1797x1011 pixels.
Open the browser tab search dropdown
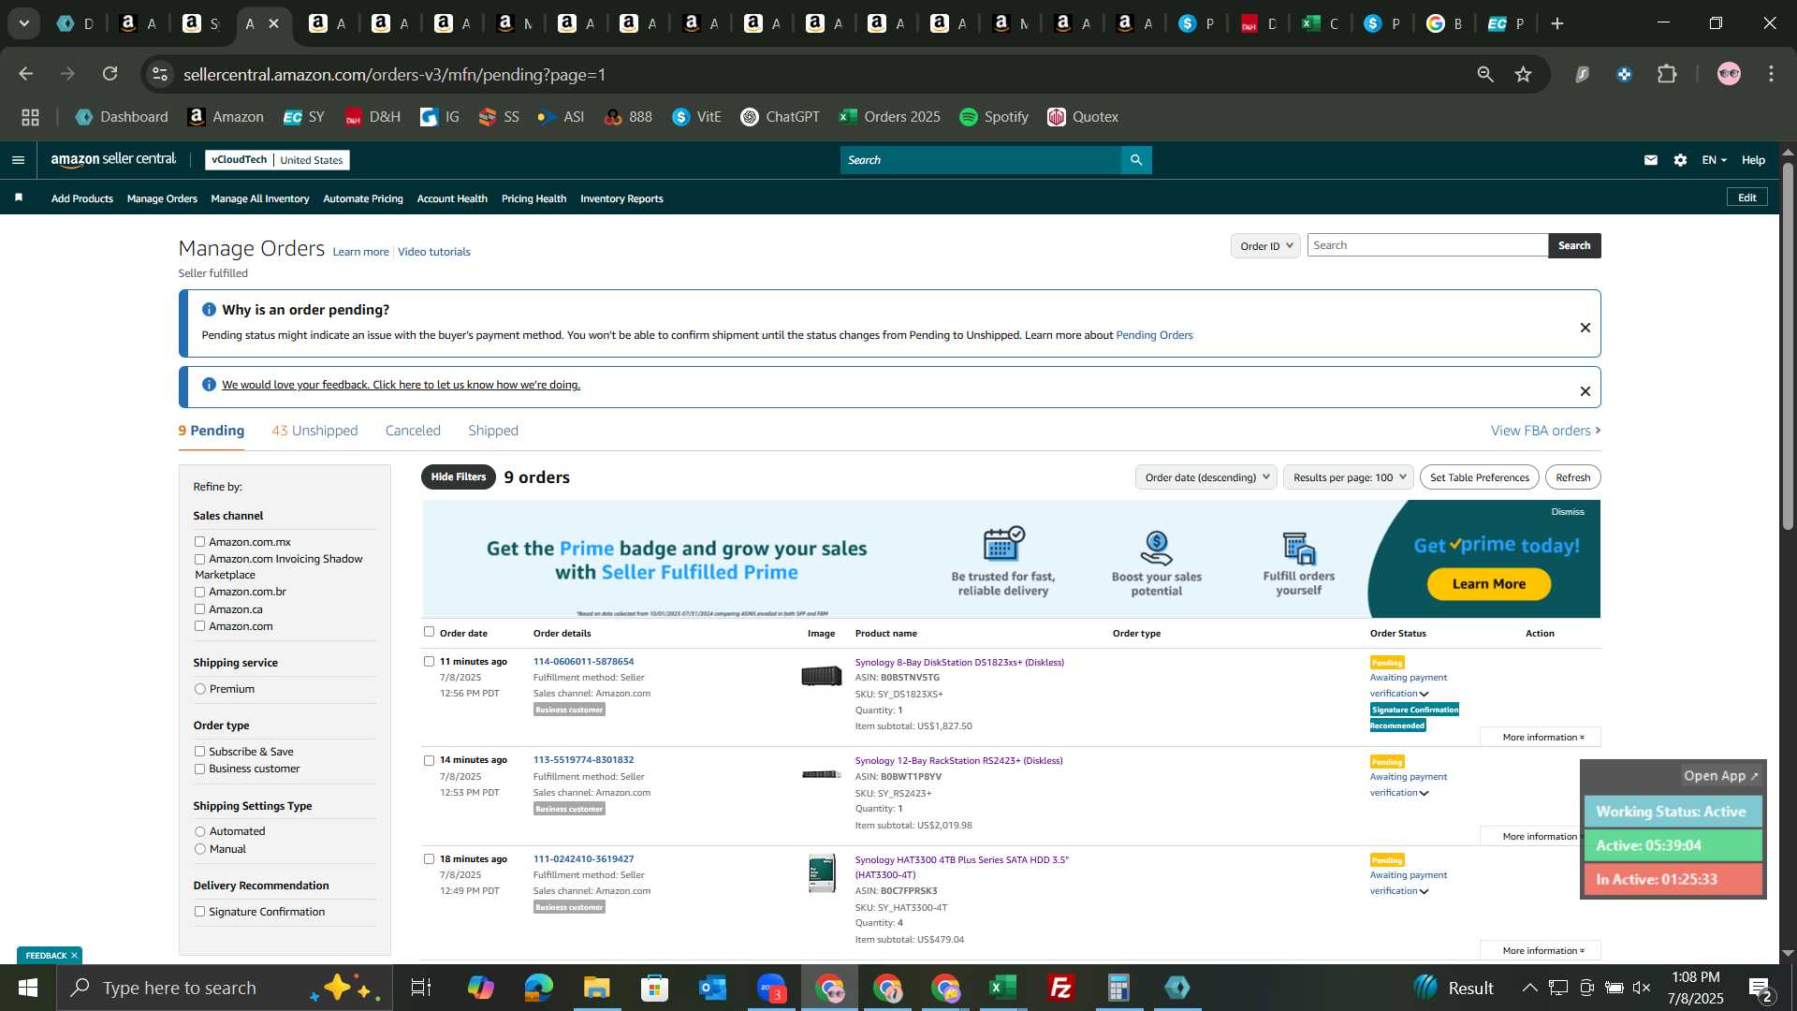click(23, 23)
